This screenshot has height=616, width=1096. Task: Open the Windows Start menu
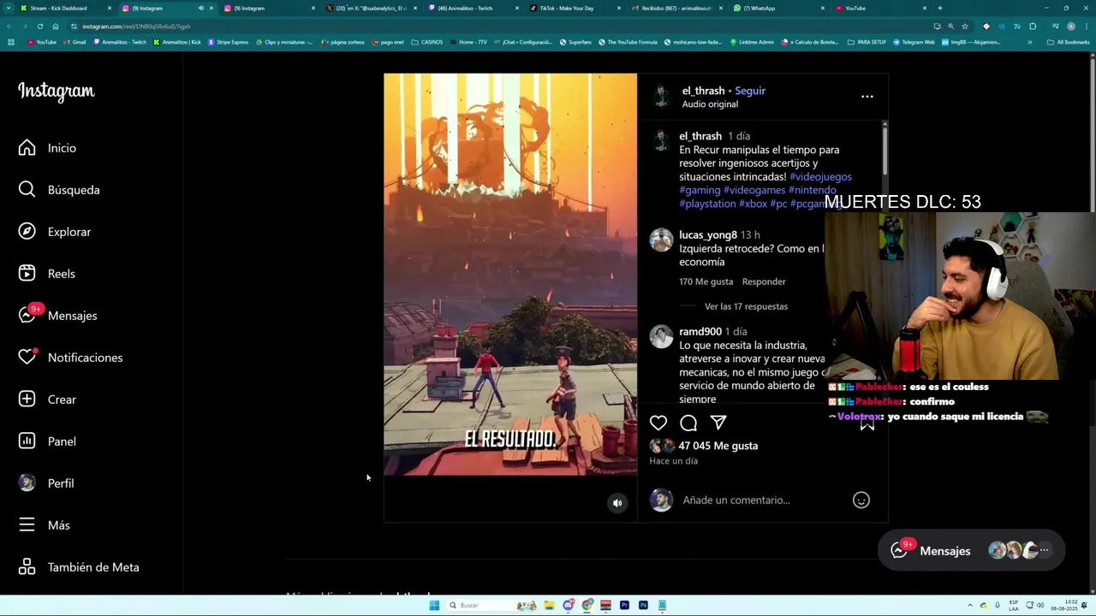(434, 605)
